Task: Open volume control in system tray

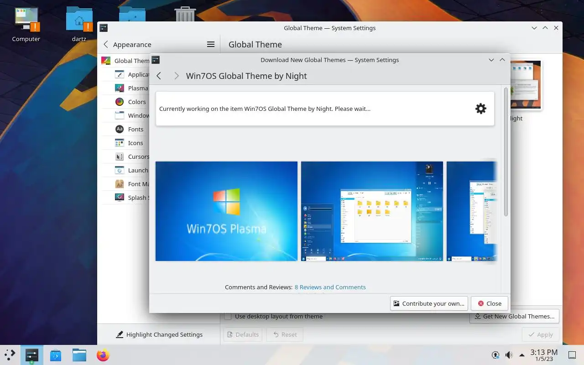Action: coord(509,355)
